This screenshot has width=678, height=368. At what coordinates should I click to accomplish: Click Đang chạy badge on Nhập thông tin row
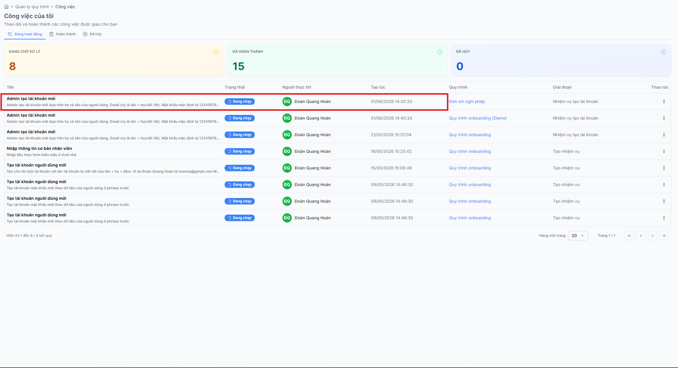(240, 151)
